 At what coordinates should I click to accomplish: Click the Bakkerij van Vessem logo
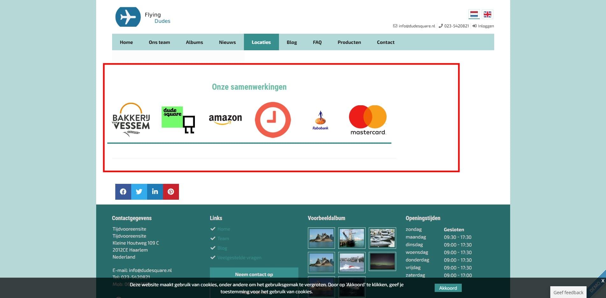click(131, 120)
